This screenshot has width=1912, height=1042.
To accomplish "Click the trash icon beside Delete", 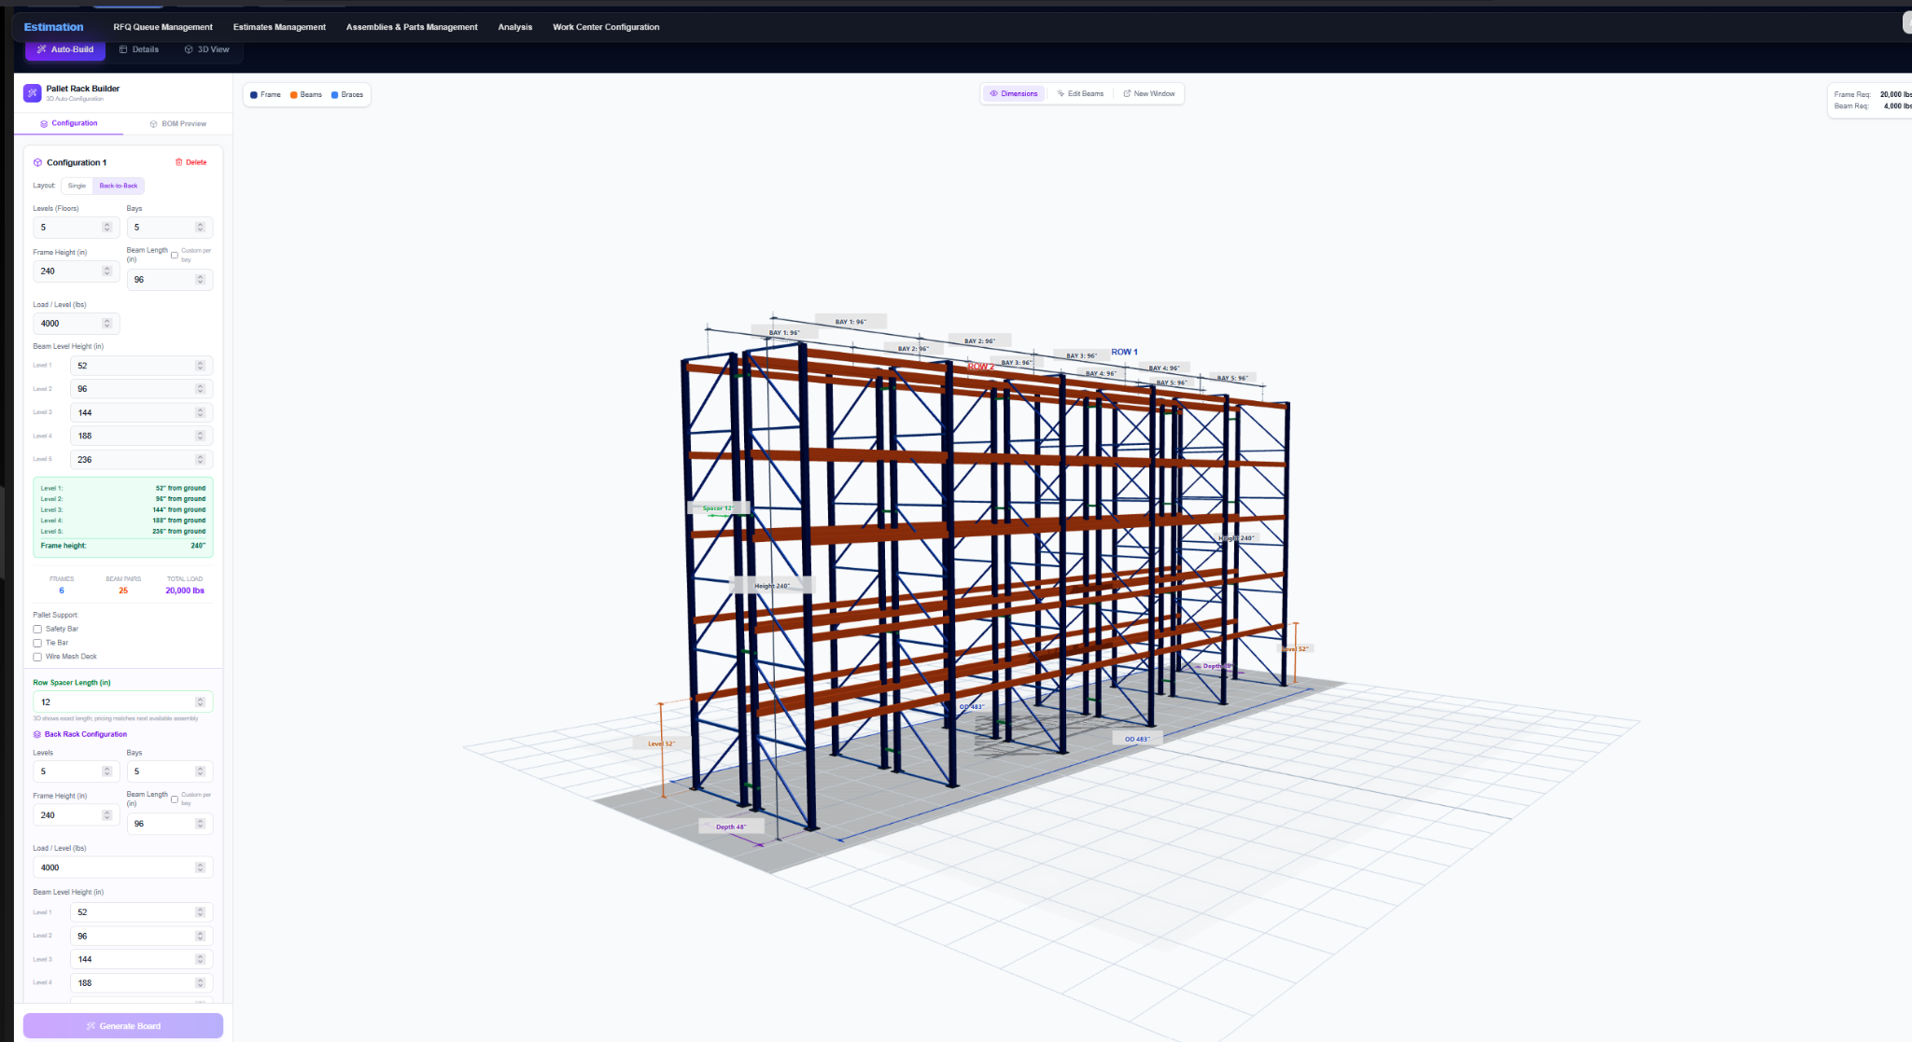I will (179, 162).
